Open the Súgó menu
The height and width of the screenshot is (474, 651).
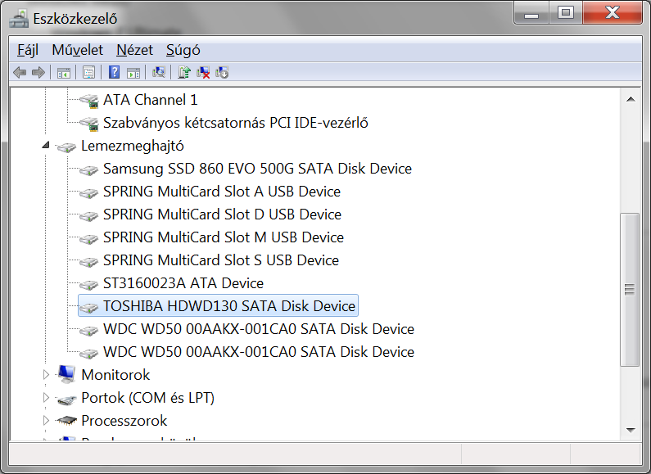183,50
